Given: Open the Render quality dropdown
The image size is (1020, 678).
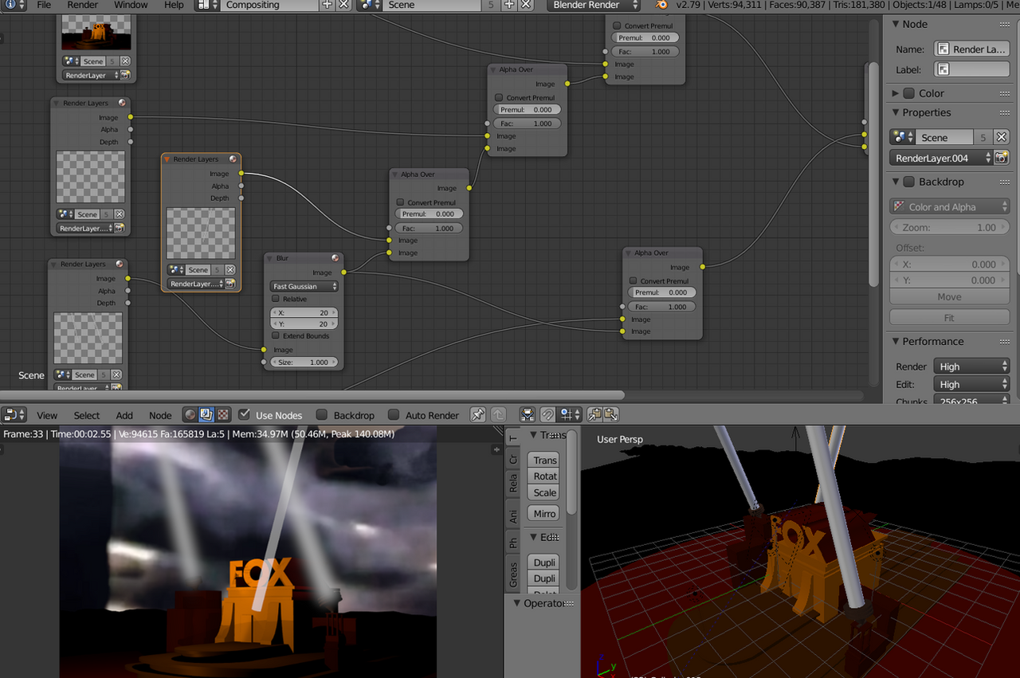Looking at the screenshot, I should (971, 366).
